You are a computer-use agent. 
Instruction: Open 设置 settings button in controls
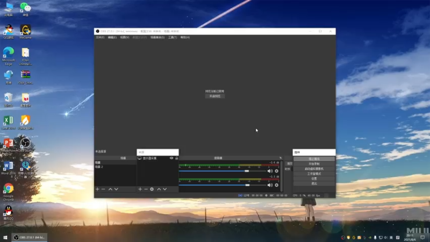314,179
